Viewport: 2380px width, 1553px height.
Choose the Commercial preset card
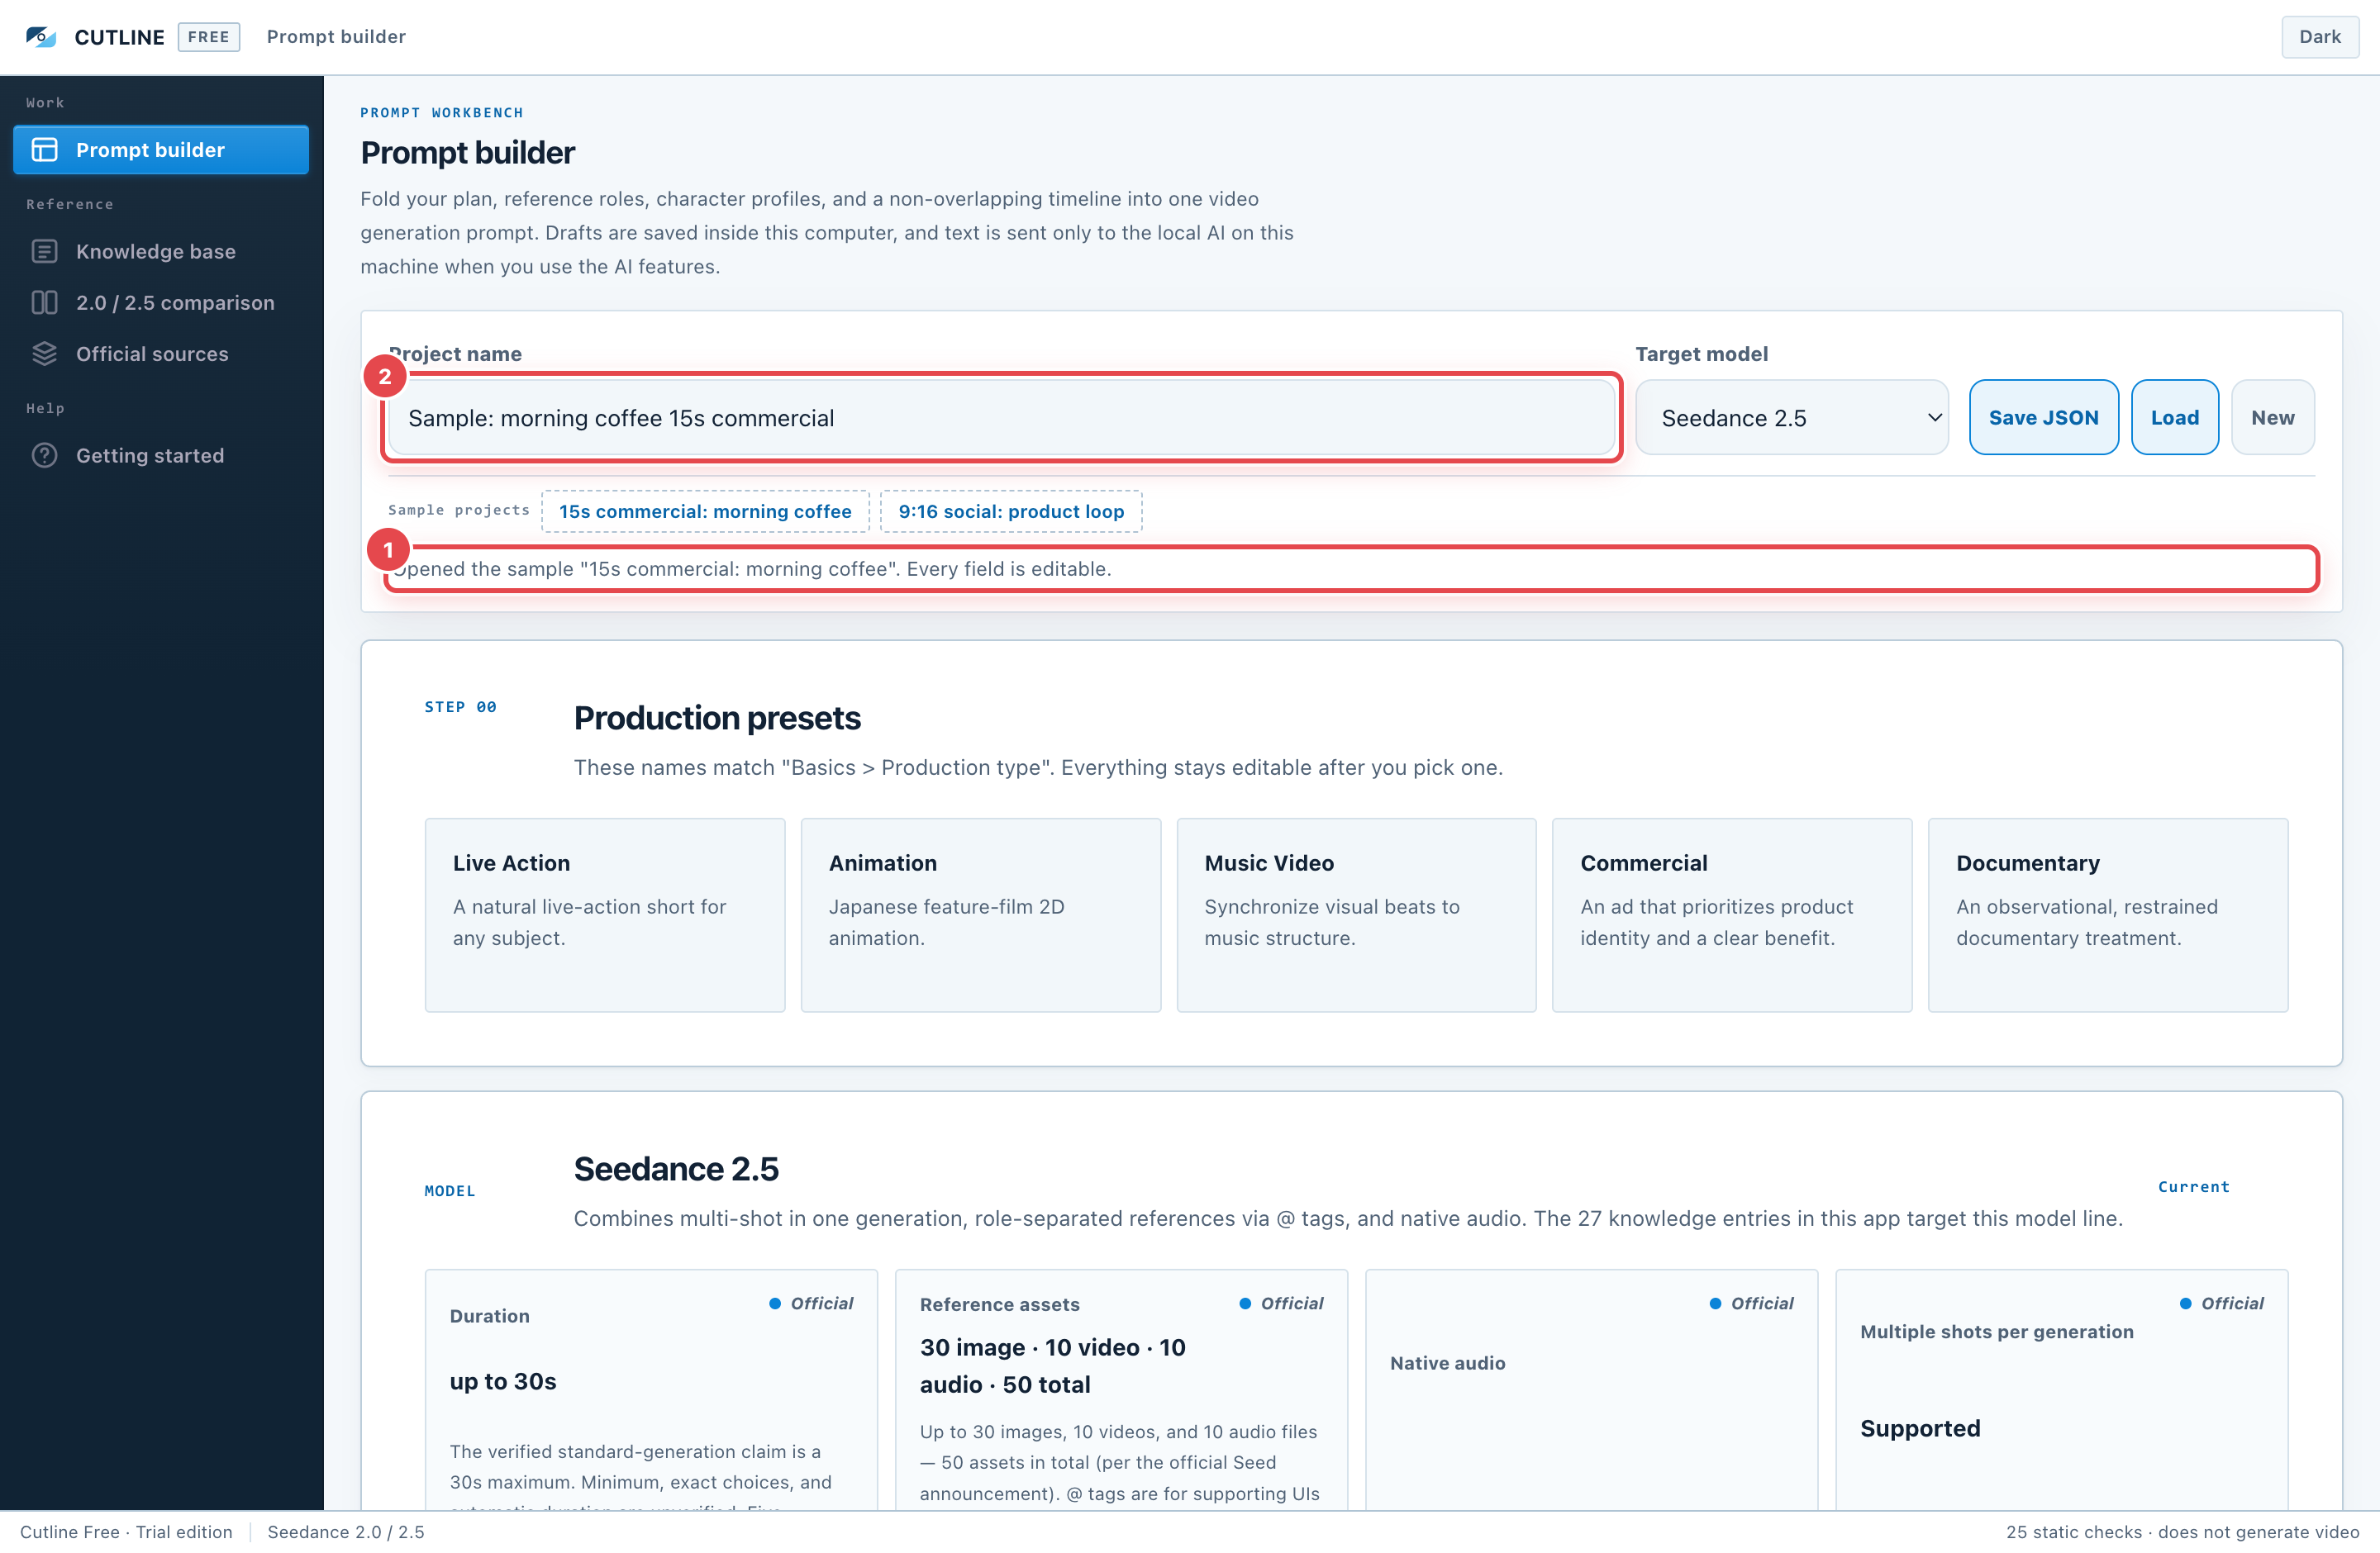pos(1732,915)
